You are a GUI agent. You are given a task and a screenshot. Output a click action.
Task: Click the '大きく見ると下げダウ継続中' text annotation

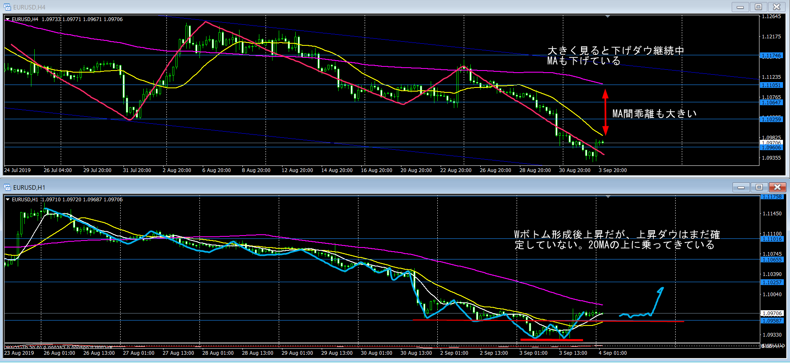(x=616, y=51)
